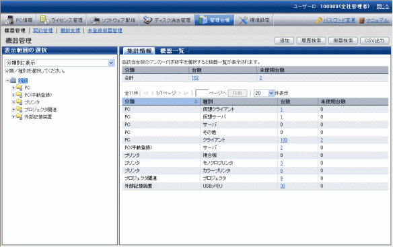Click the folder icon of プロジェクタ関連 node
393x247 pixels.
(20, 109)
